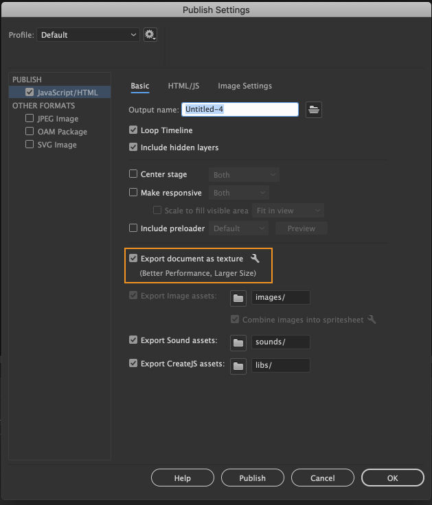
Task: Open the Fit in view dropdown
Action: pos(288,211)
